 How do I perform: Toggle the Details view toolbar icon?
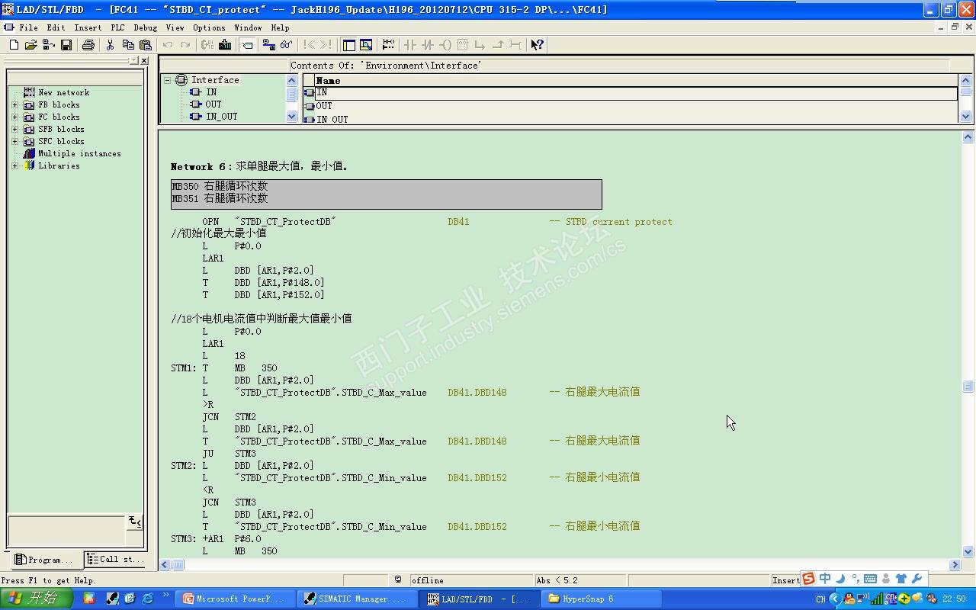[x=366, y=45]
